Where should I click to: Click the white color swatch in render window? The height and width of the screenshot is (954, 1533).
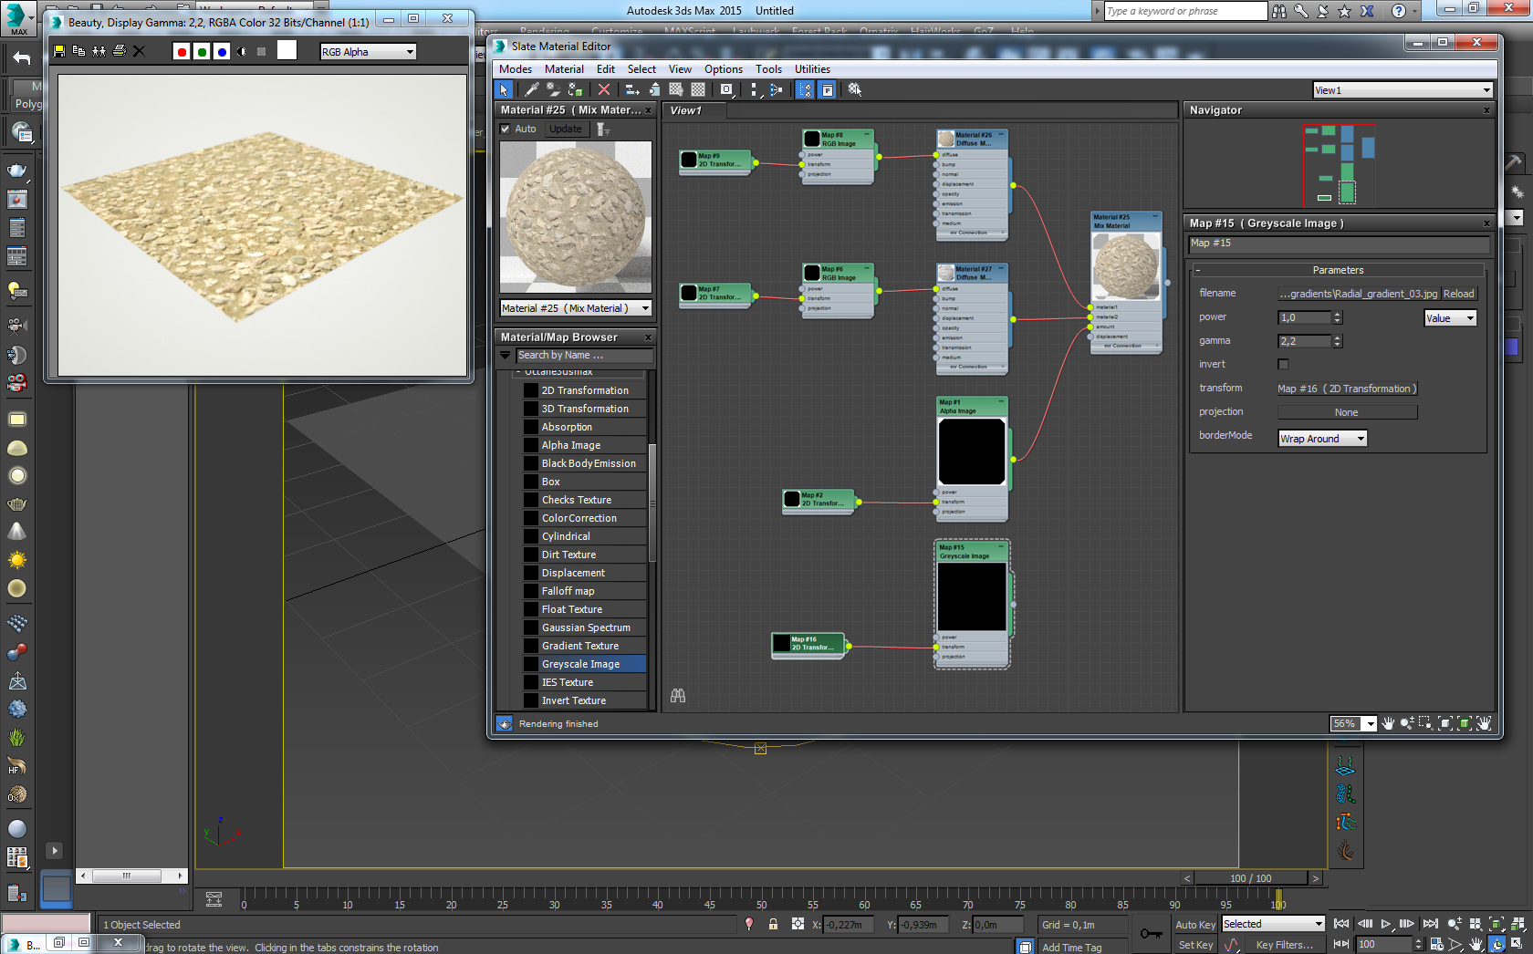pos(287,51)
